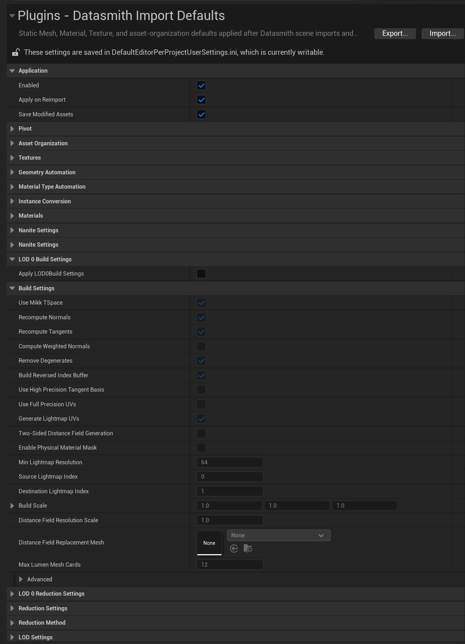Enable Two-Sided Distance Field Generation checkbox
This screenshot has height=644, width=465.
pyautogui.click(x=201, y=434)
